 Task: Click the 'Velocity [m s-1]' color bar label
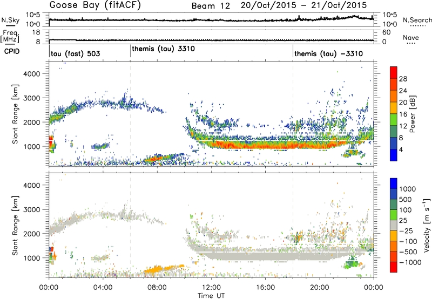pyautogui.click(x=427, y=225)
